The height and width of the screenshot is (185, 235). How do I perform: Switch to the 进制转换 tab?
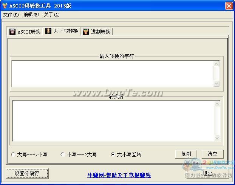coord(100,32)
